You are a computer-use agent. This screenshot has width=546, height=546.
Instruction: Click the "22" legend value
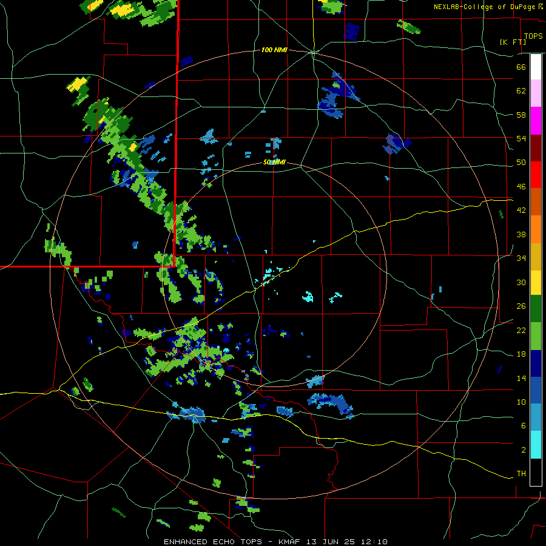(x=521, y=331)
